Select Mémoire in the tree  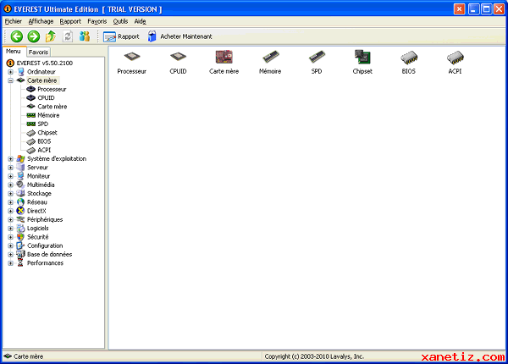[48, 115]
